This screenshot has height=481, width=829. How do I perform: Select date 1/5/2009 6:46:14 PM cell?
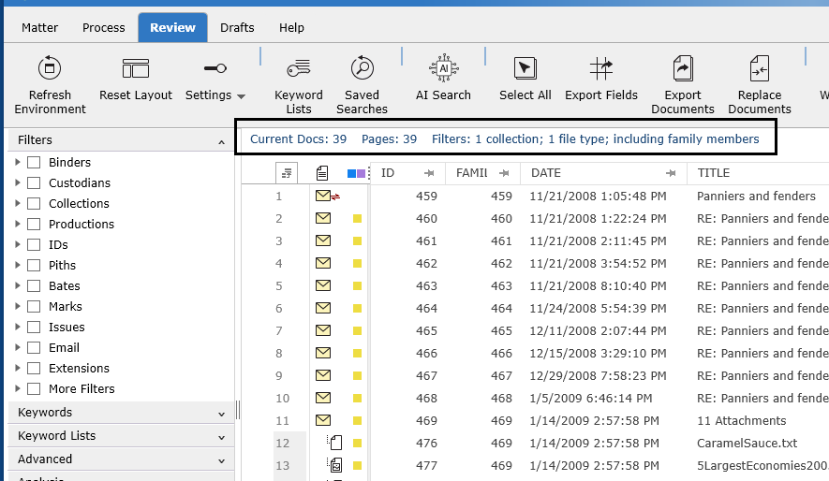(x=591, y=398)
